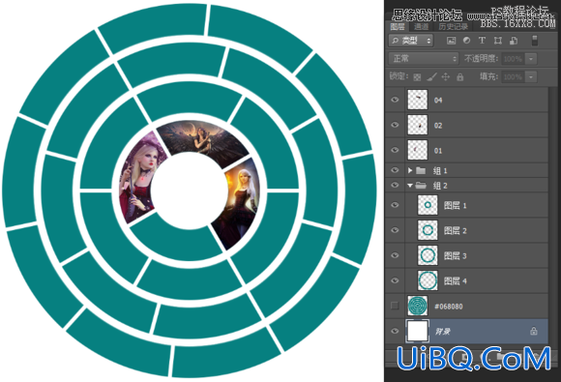Hide 图层 3 using eye icon

395,255
